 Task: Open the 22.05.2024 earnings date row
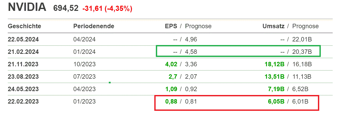pyautogui.click(x=23, y=40)
